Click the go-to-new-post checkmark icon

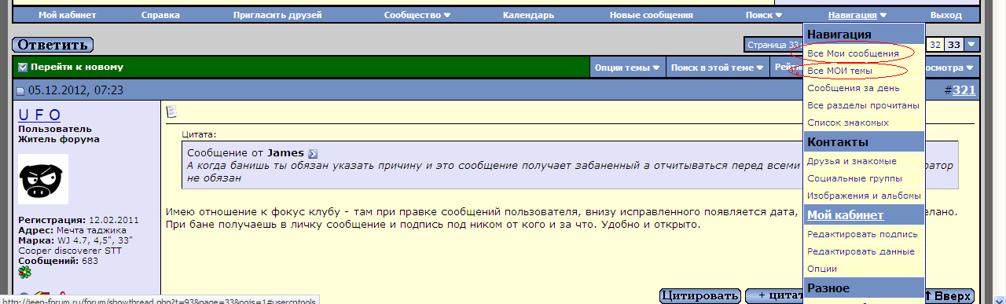tap(23, 68)
